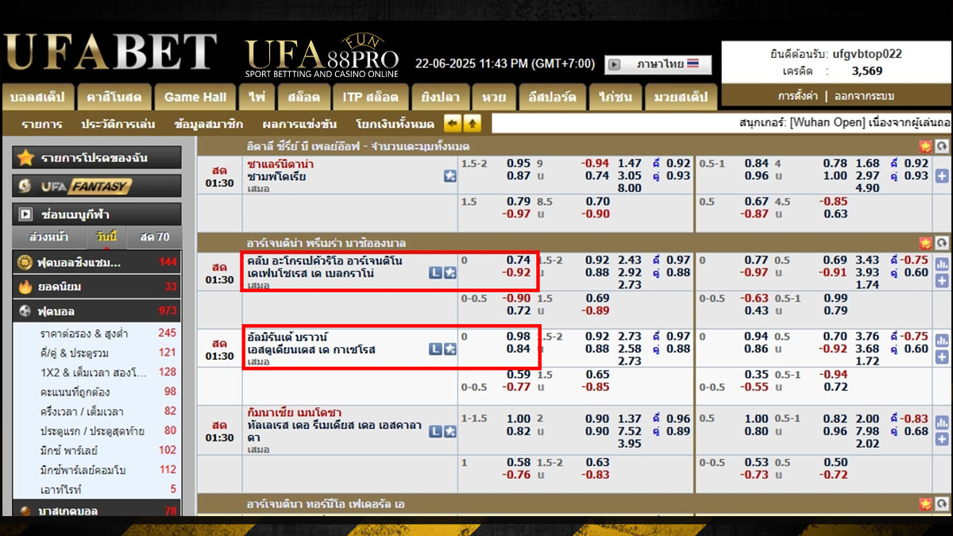
Task: Open the มวยสเต็ป tab
Action: [680, 97]
